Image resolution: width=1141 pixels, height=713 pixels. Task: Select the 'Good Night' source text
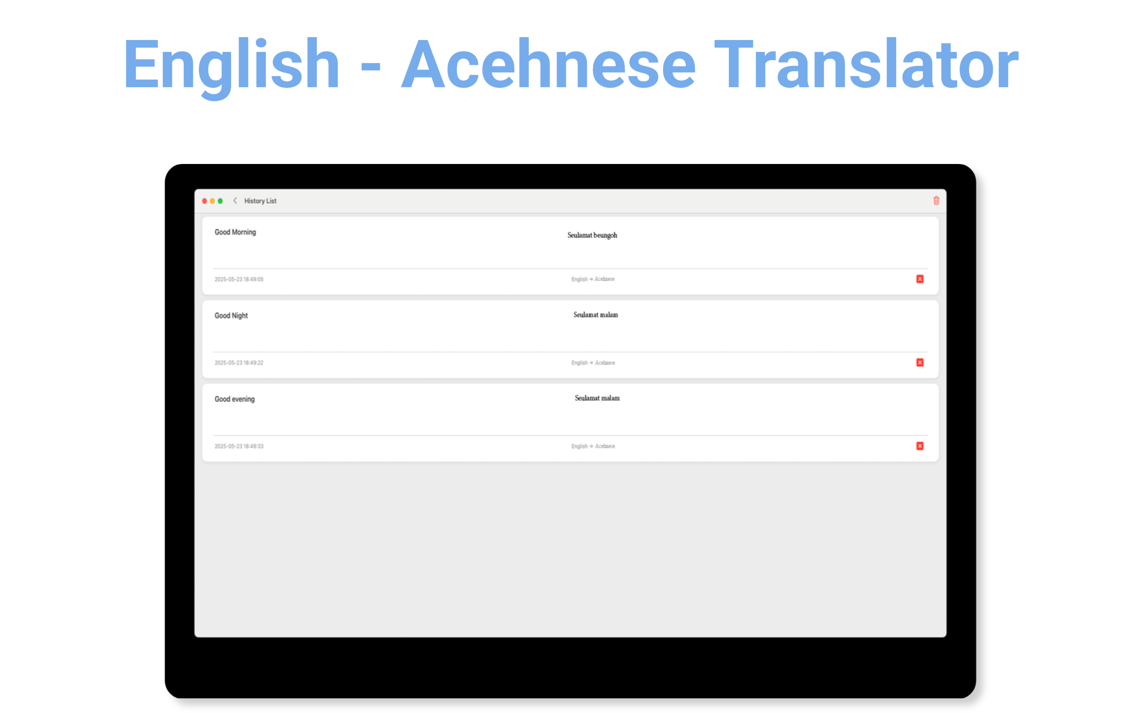(231, 315)
